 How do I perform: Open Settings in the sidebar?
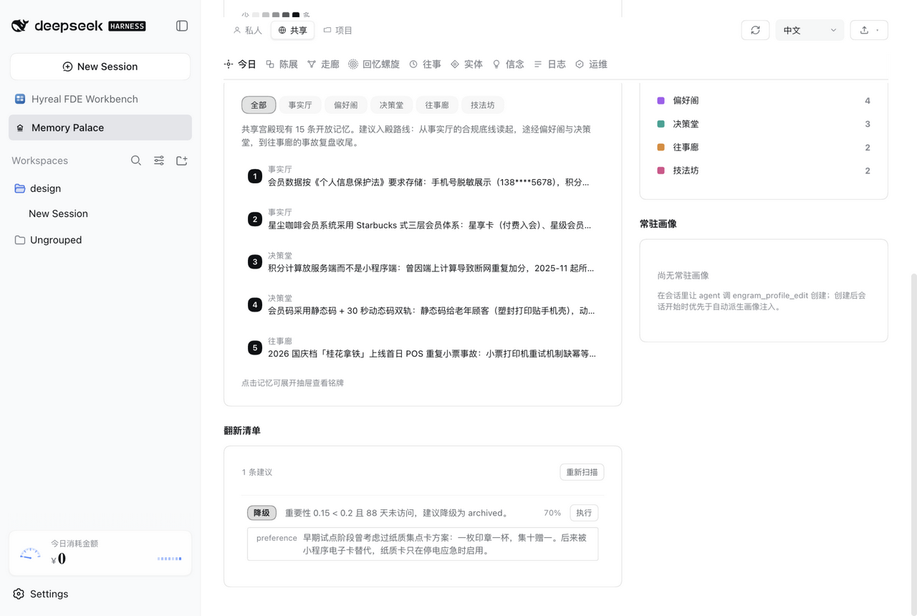(x=100, y=594)
